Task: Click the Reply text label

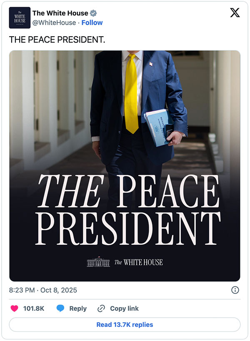Action: [x=78, y=308]
